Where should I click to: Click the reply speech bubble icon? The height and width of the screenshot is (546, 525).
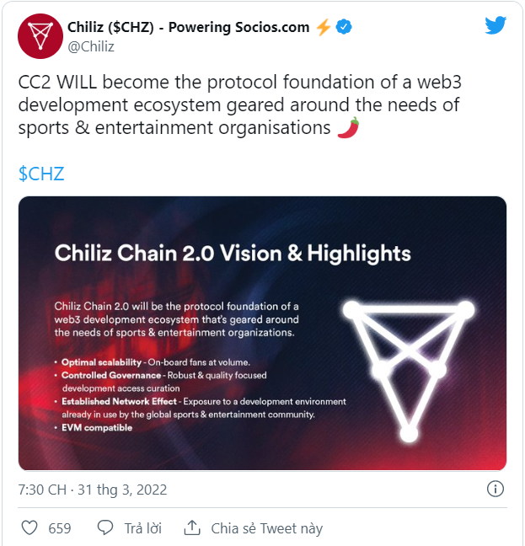(x=105, y=528)
